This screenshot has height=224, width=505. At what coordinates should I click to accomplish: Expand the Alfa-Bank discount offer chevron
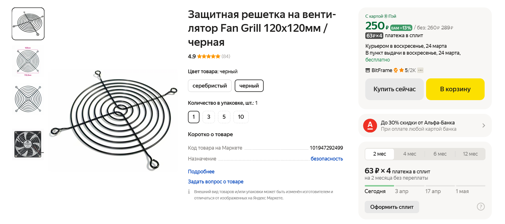pyautogui.click(x=483, y=126)
